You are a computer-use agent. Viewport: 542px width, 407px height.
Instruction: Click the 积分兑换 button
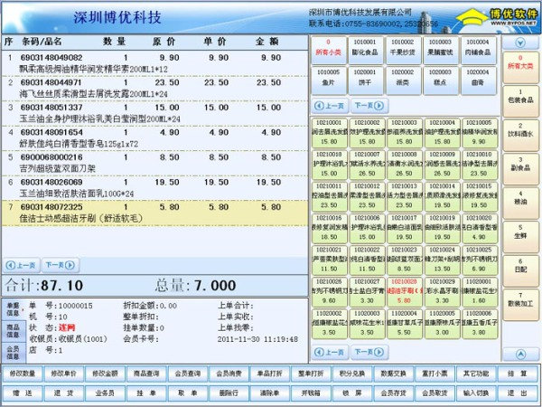click(x=352, y=374)
